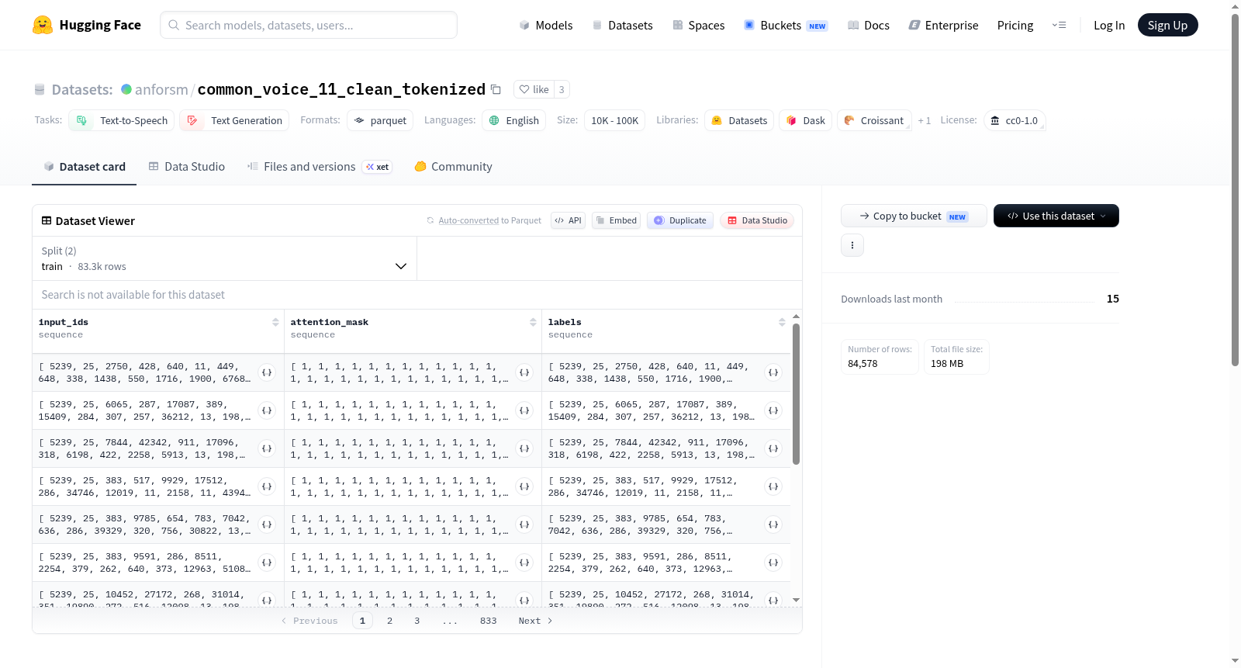Select the Text Generation task tag
The image size is (1241, 668).
234,120
